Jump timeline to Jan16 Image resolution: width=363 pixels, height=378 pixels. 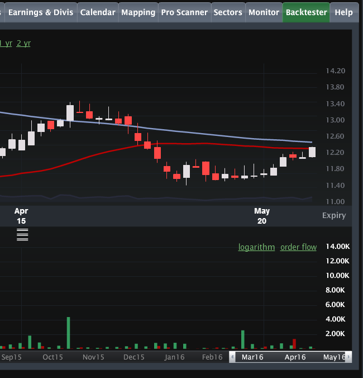[x=174, y=357]
